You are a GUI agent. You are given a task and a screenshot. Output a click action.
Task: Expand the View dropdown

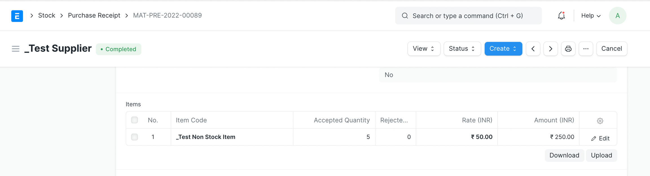[423, 49]
